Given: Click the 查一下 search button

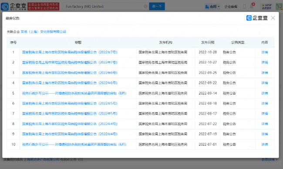Looking at the screenshot, I should tap(157, 7).
